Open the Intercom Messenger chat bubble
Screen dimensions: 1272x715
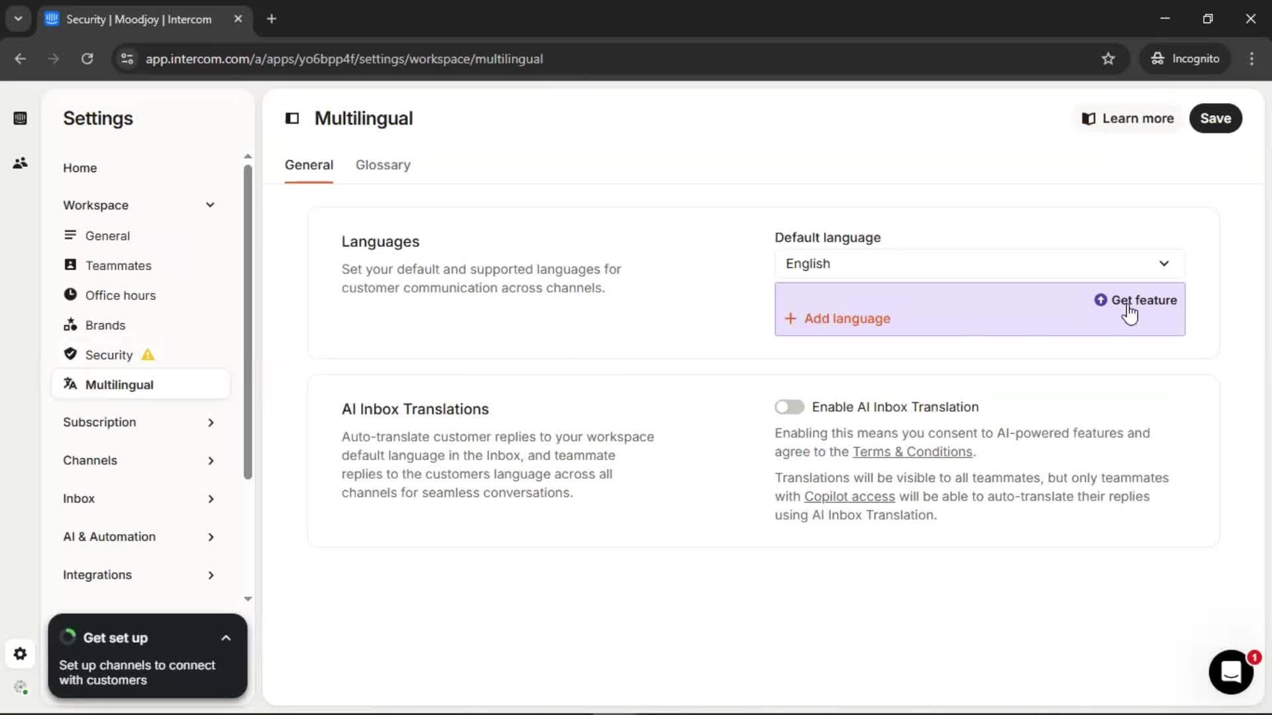pos(1231,672)
